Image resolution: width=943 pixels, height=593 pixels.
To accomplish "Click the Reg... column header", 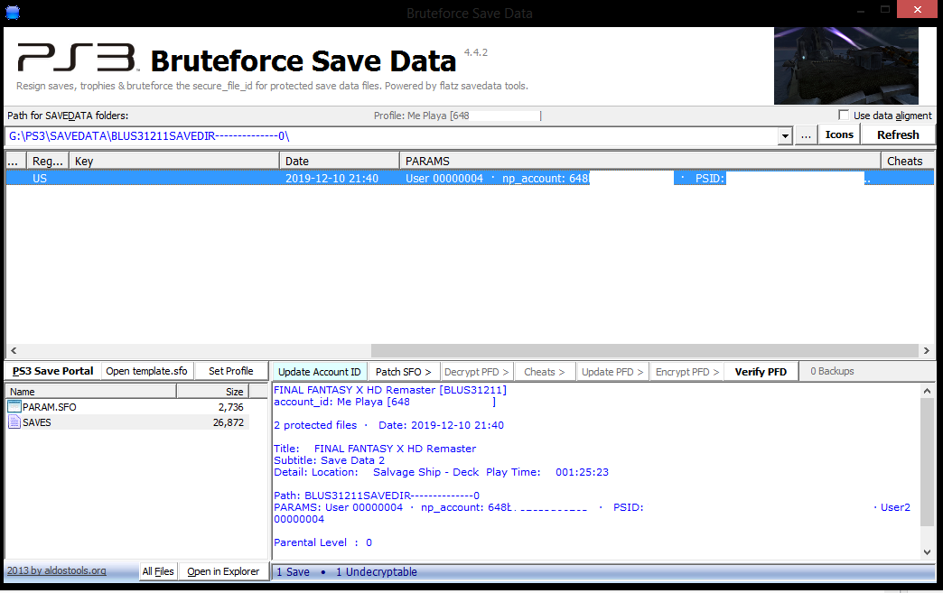I will (x=48, y=161).
